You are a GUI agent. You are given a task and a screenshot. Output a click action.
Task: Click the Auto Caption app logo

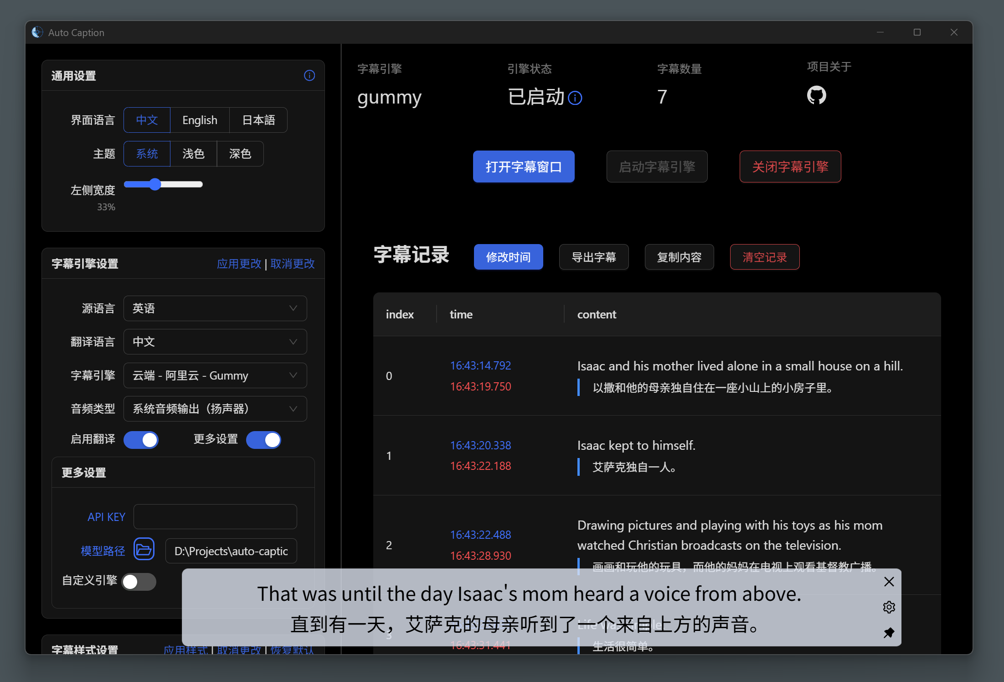click(x=37, y=32)
